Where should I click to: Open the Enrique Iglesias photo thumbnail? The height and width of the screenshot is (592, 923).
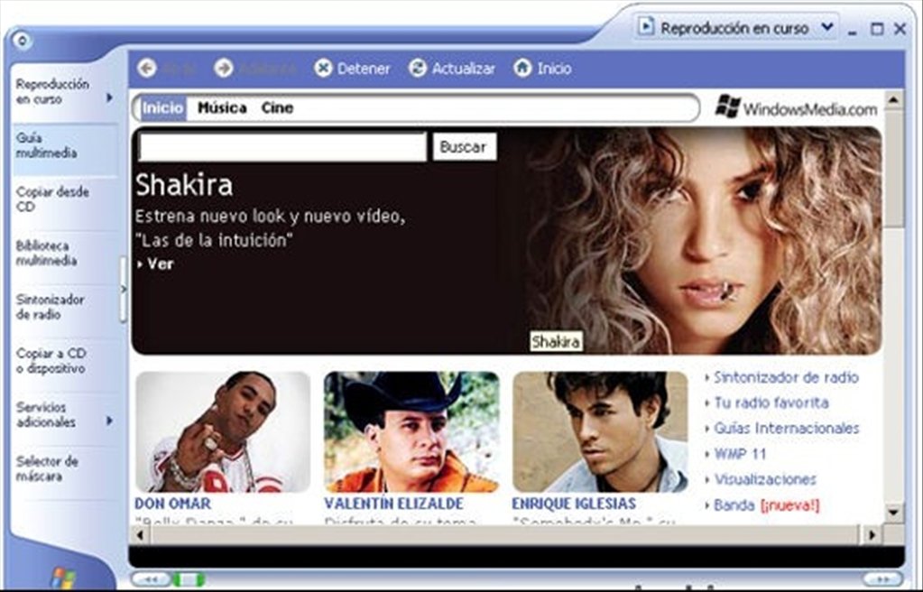tap(600, 431)
